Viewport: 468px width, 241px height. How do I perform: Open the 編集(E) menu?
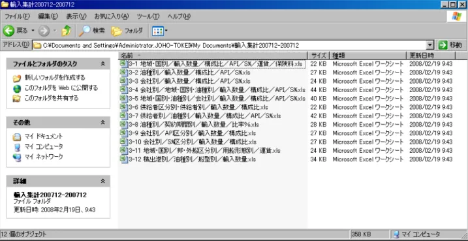pyautogui.click(x=48, y=16)
